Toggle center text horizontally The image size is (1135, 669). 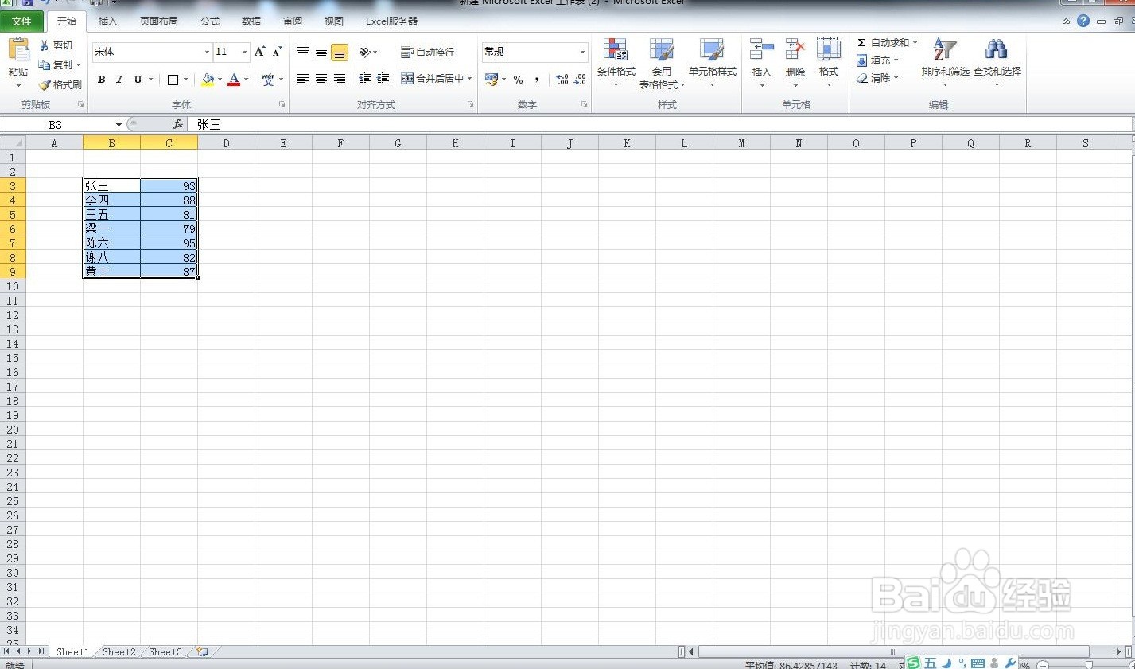[321, 79]
